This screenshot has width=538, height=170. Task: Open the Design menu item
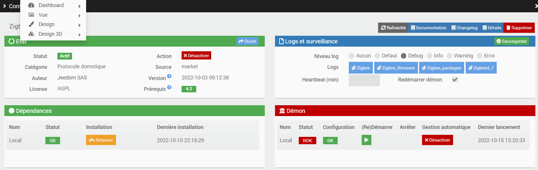pyautogui.click(x=47, y=24)
